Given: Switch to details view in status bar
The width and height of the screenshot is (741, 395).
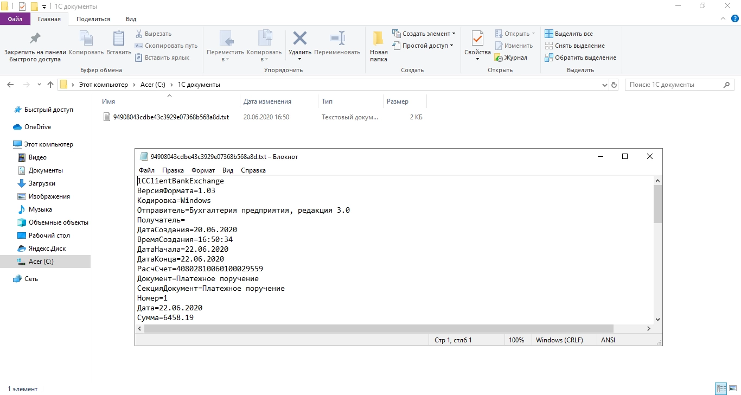Looking at the screenshot, I should tap(720, 388).
